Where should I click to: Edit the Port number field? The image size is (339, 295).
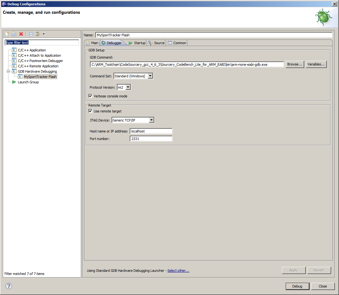coord(151,138)
